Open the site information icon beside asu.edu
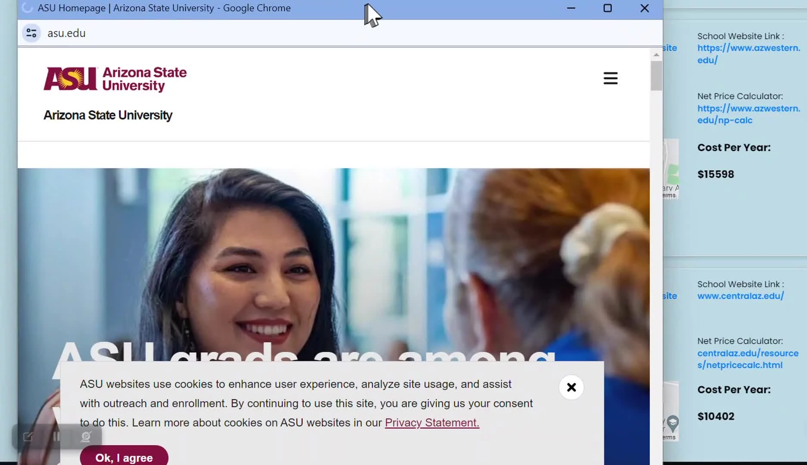The image size is (807, 465). pyautogui.click(x=31, y=33)
